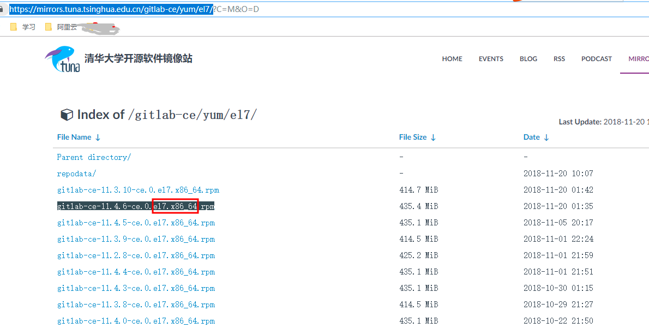Click the lock icon in address bar
649x328 pixels.
[x=1, y=9]
